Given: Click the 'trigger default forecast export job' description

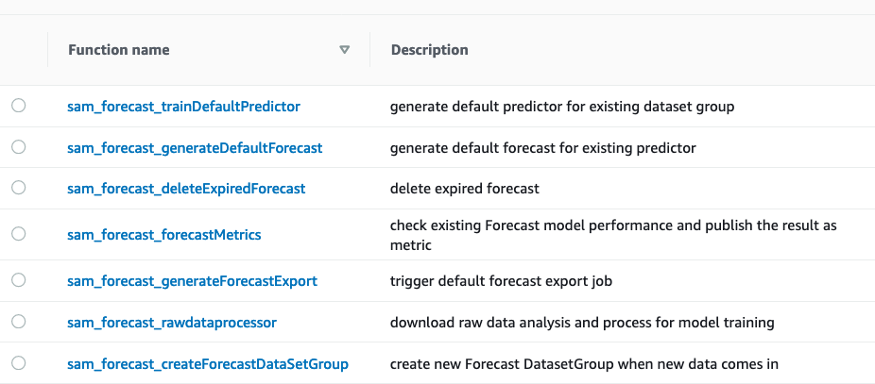Looking at the screenshot, I should (501, 281).
